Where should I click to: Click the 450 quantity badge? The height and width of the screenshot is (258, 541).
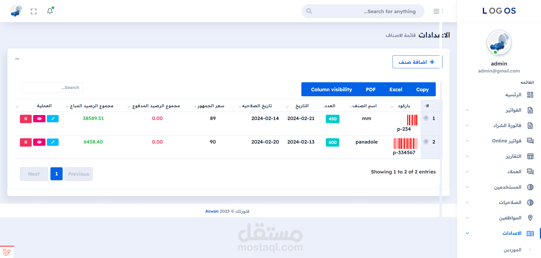pos(333,119)
